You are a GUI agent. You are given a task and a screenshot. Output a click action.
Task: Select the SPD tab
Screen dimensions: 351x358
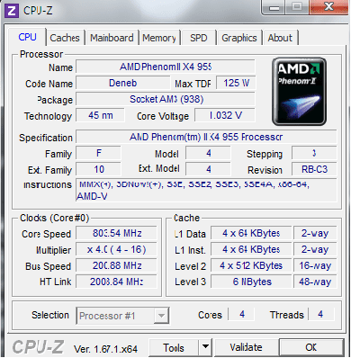199,38
